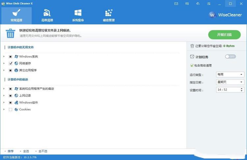Start scan with 开始扫描 button
Viewport: 247px width, 160px height.
pos(224,35)
